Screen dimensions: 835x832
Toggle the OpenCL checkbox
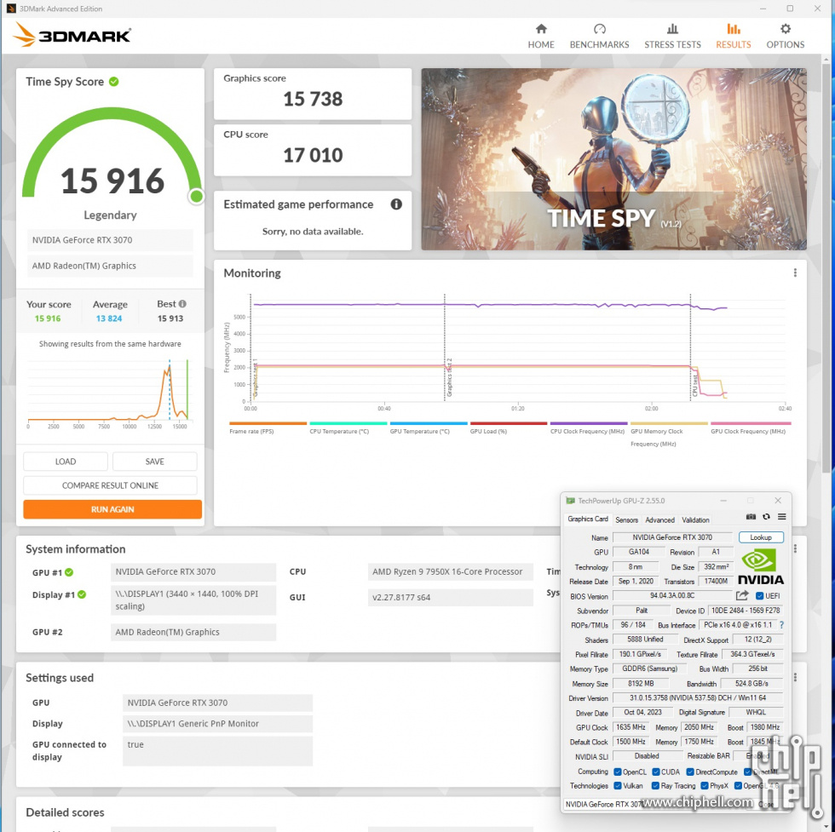pos(618,772)
